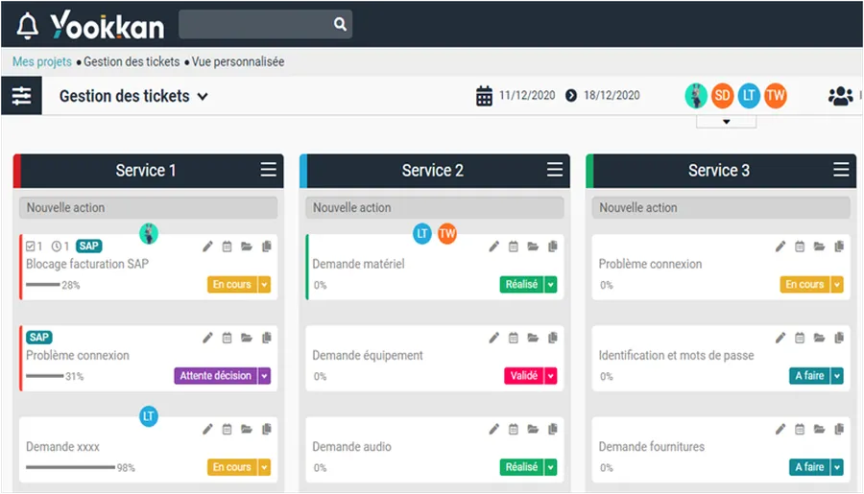Click the notification bell icon
Image resolution: width=864 pixels, height=494 pixels.
27,25
